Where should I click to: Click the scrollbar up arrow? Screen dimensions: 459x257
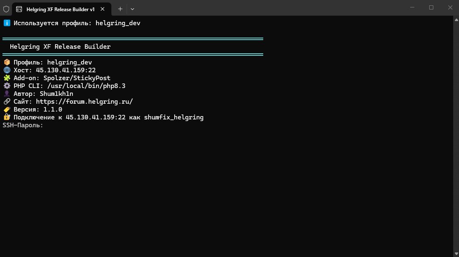click(456, 20)
